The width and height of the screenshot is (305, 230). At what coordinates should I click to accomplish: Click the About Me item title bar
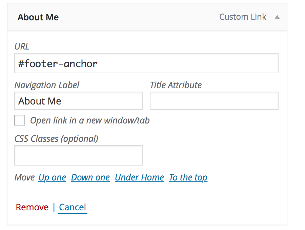[x=147, y=17]
